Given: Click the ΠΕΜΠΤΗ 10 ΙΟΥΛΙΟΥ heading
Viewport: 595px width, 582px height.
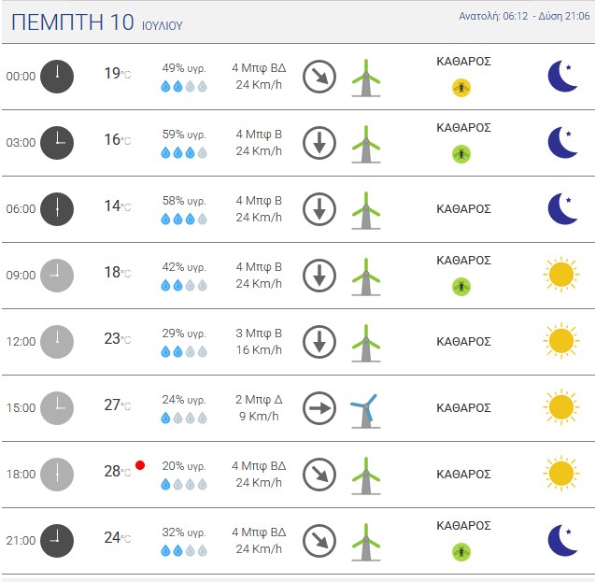Looking at the screenshot, I should [x=97, y=22].
